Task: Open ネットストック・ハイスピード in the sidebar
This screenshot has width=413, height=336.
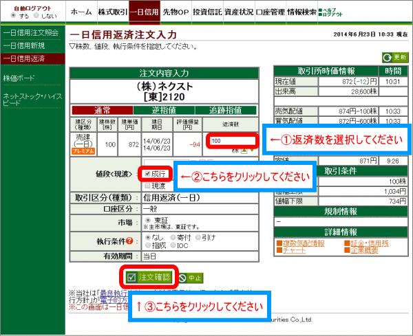Action: (x=32, y=100)
